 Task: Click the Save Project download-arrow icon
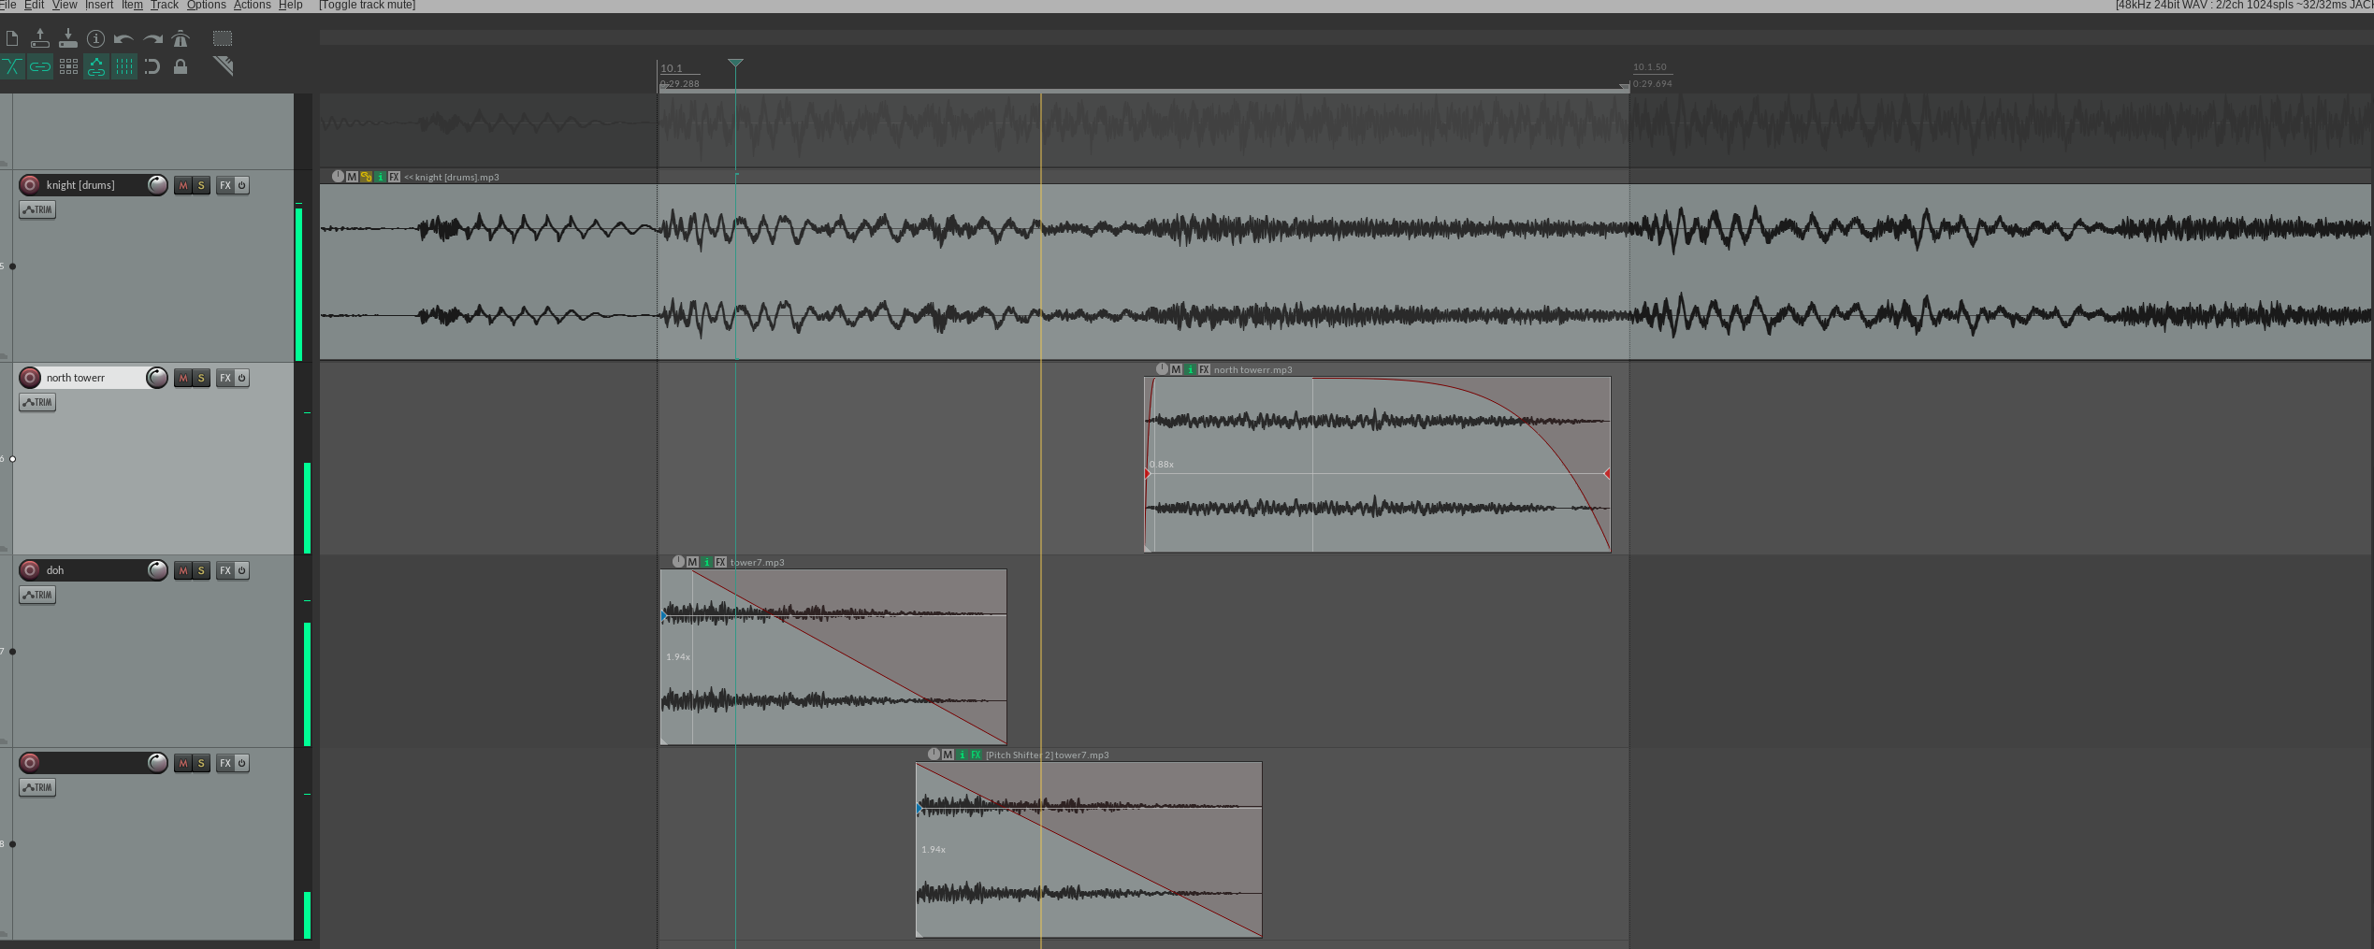[x=68, y=38]
